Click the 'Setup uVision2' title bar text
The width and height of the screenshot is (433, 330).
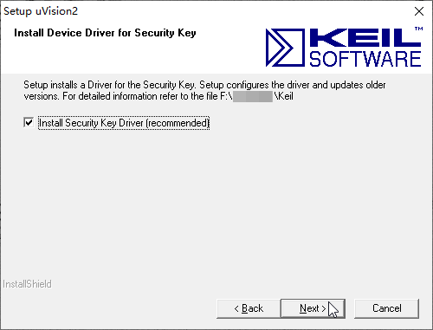pyautogui.click(x=41, y=11)
